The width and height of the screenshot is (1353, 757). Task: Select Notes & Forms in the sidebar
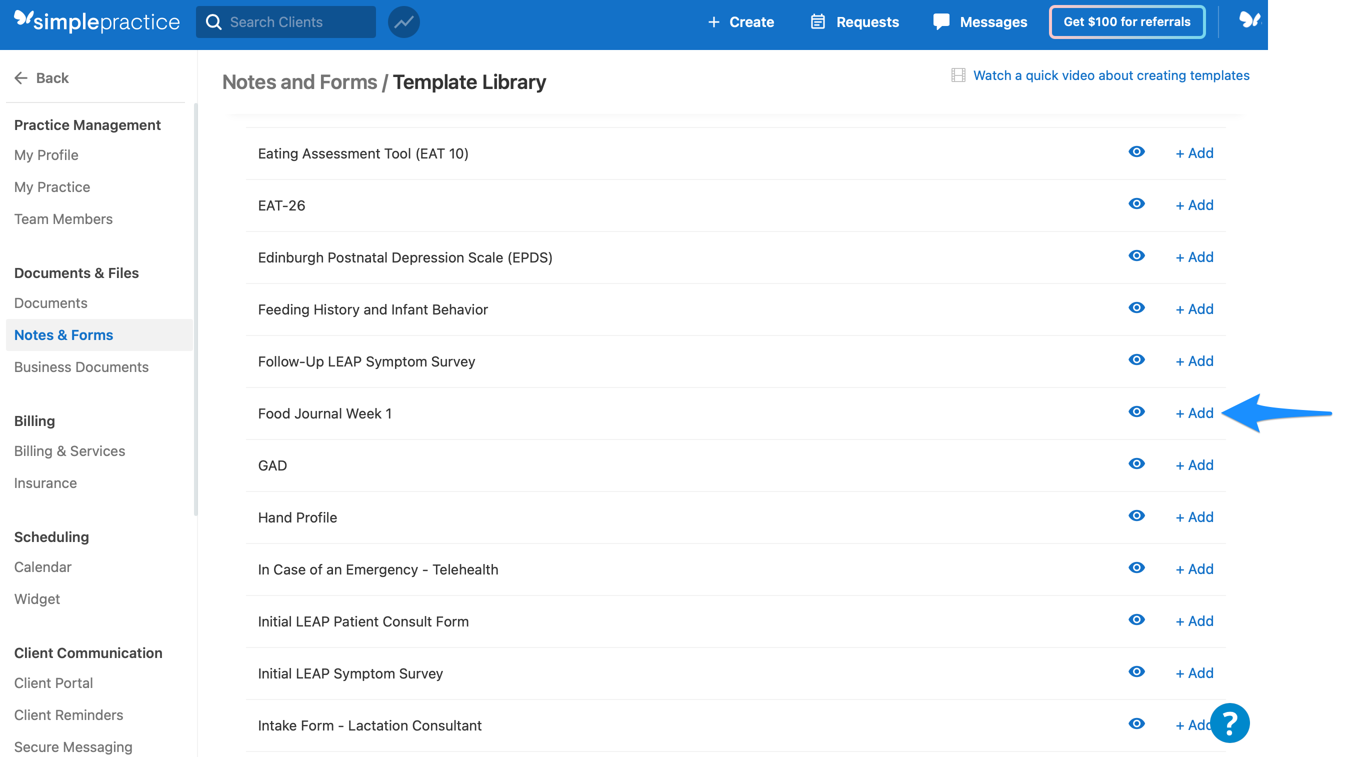pos(98,335)
